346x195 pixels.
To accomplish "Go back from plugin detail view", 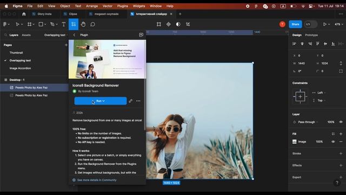I will pos(75,35).
